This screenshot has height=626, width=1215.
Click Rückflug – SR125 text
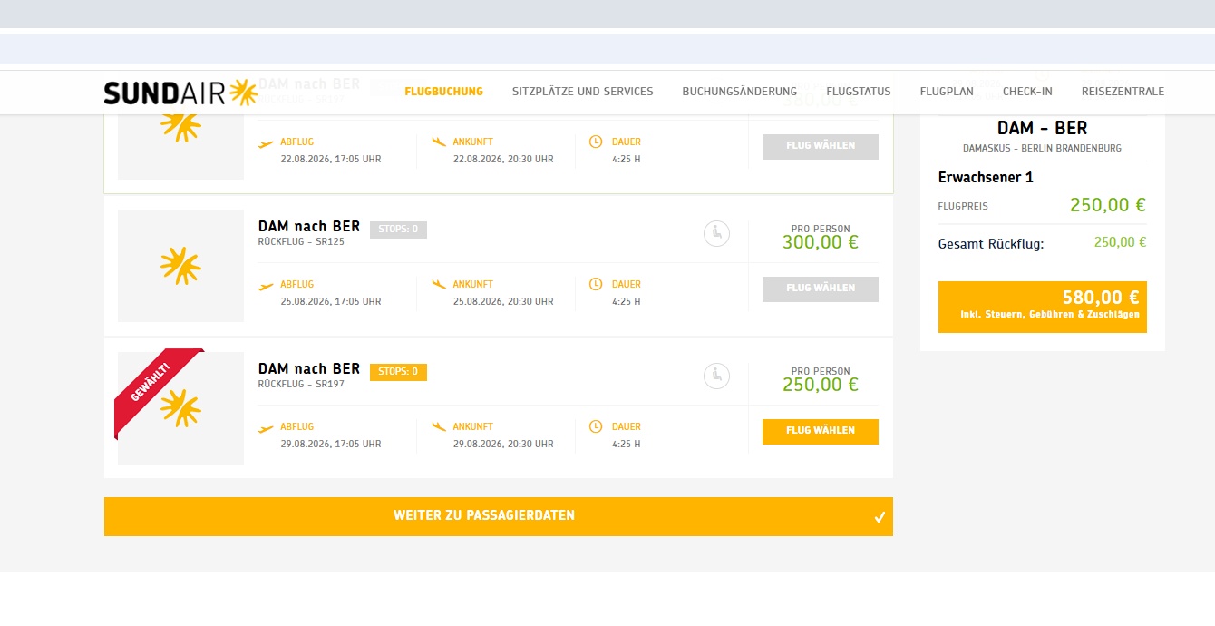[x=301, y=242]
